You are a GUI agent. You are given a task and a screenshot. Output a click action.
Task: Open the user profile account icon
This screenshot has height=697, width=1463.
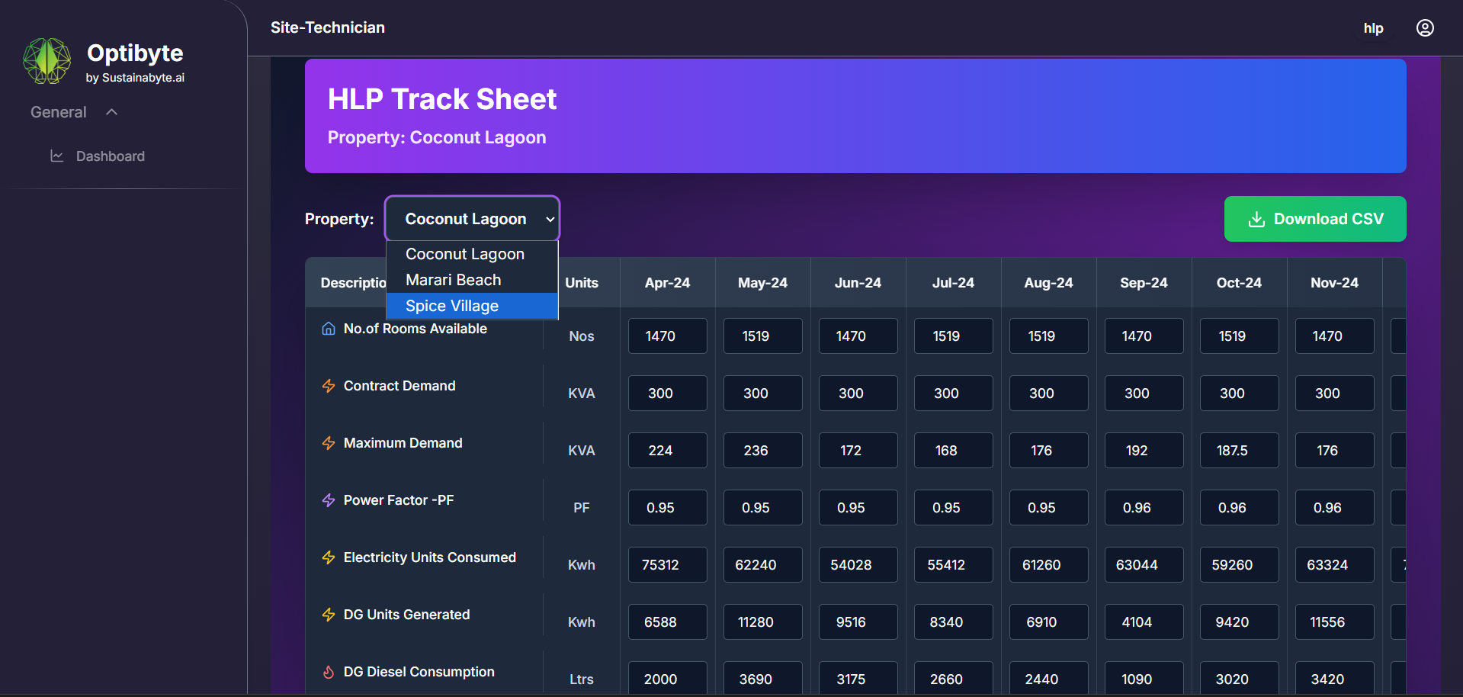pyautogui.click(x=1424, y=28)
